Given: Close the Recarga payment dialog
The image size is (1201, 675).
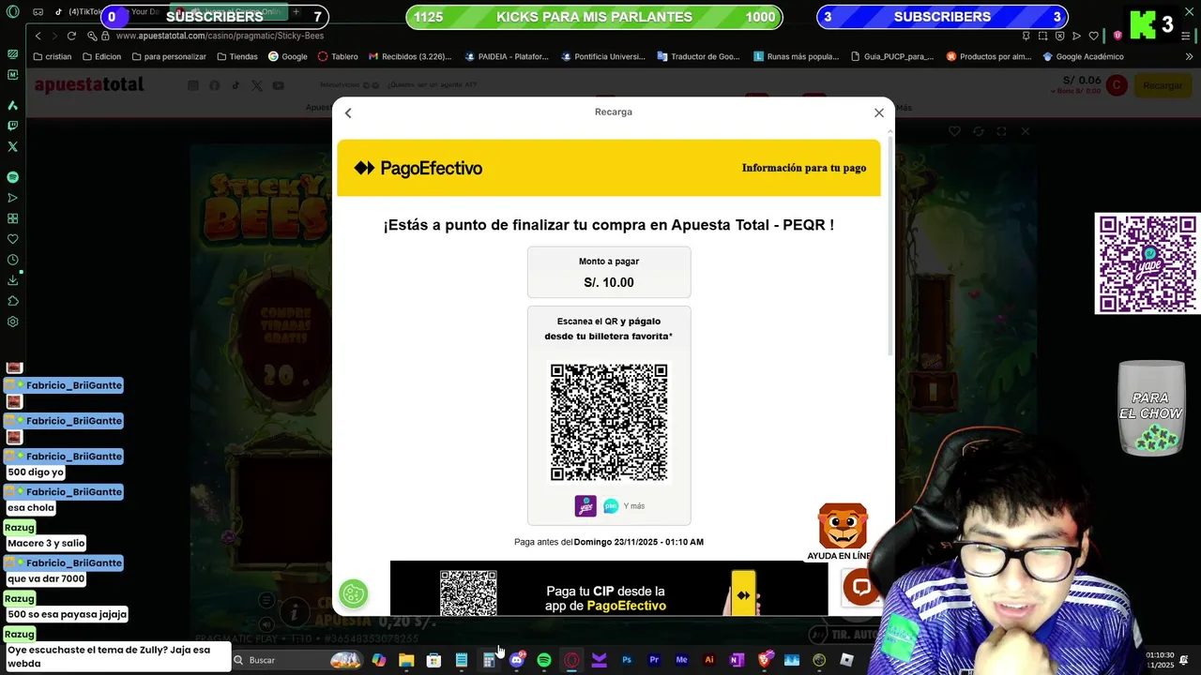Looking at the screenshot, I should (879, 112).
